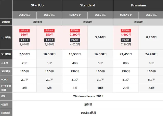Screen dimensions: 163x116
Task: Select the Standard plan header
Action: (x=88, y=6)
